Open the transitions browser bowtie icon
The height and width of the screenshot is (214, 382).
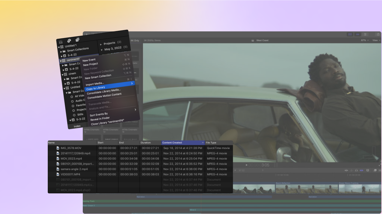tap(380, 170)
